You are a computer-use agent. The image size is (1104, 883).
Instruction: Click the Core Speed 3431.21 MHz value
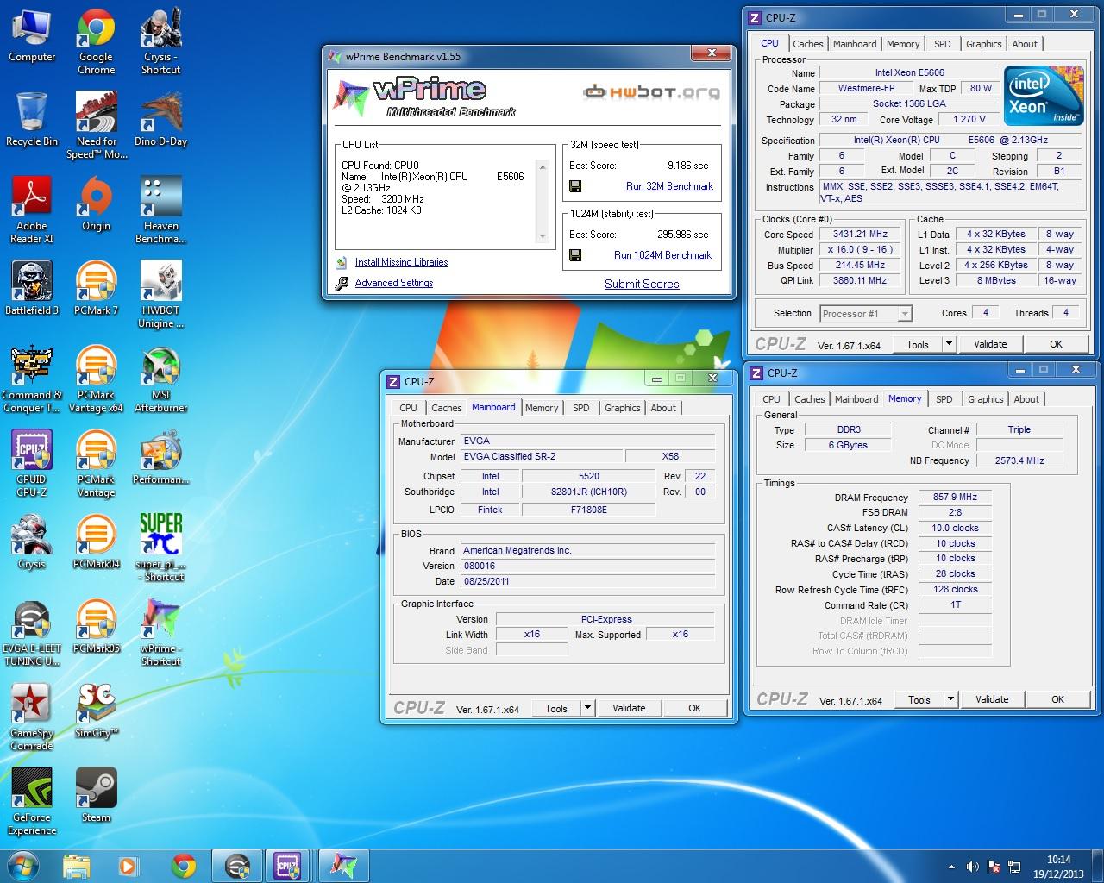[860, 234]
